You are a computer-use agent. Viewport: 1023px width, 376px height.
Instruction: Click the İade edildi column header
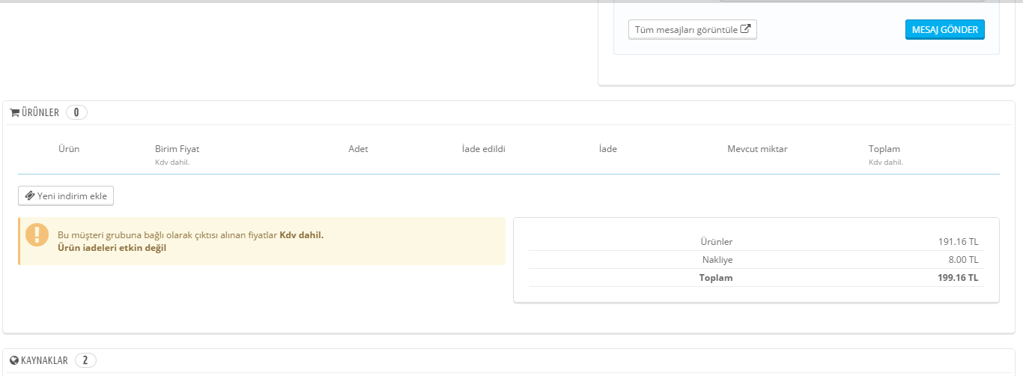[484, 149]
